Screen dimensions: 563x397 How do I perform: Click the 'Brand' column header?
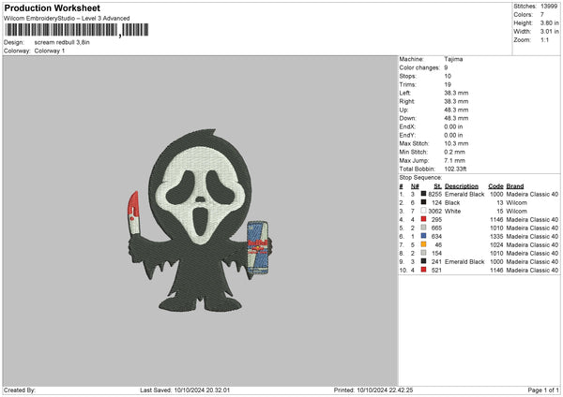point(515,186)
